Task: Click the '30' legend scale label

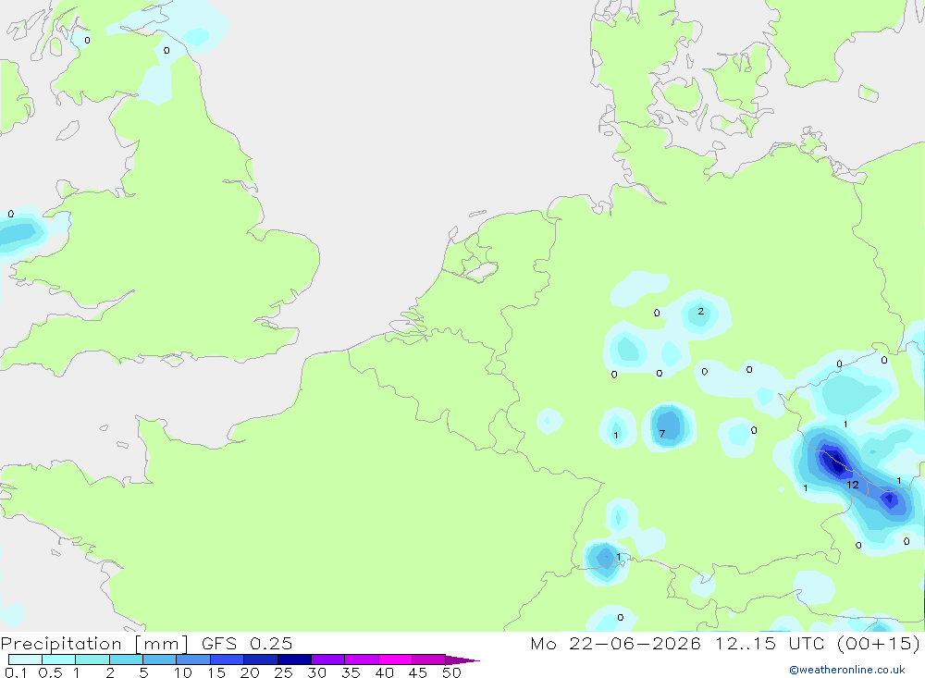Action: point(316,672)
